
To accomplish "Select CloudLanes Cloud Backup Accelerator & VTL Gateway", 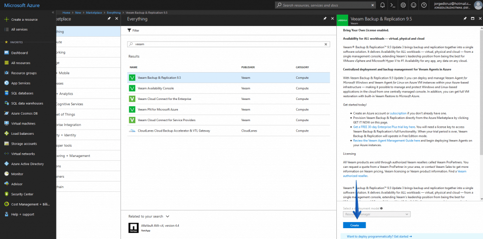I will [229, 131].
